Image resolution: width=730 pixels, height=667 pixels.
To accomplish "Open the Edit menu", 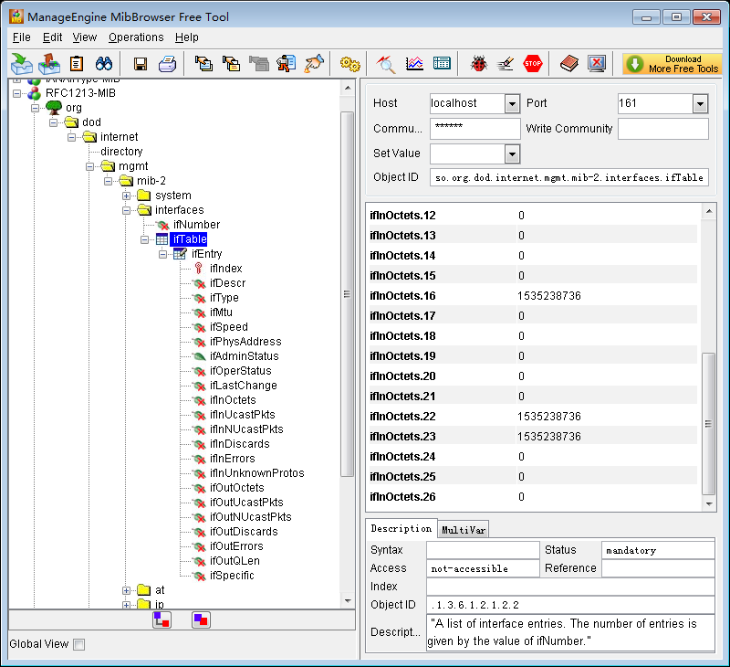I will 52,37.
